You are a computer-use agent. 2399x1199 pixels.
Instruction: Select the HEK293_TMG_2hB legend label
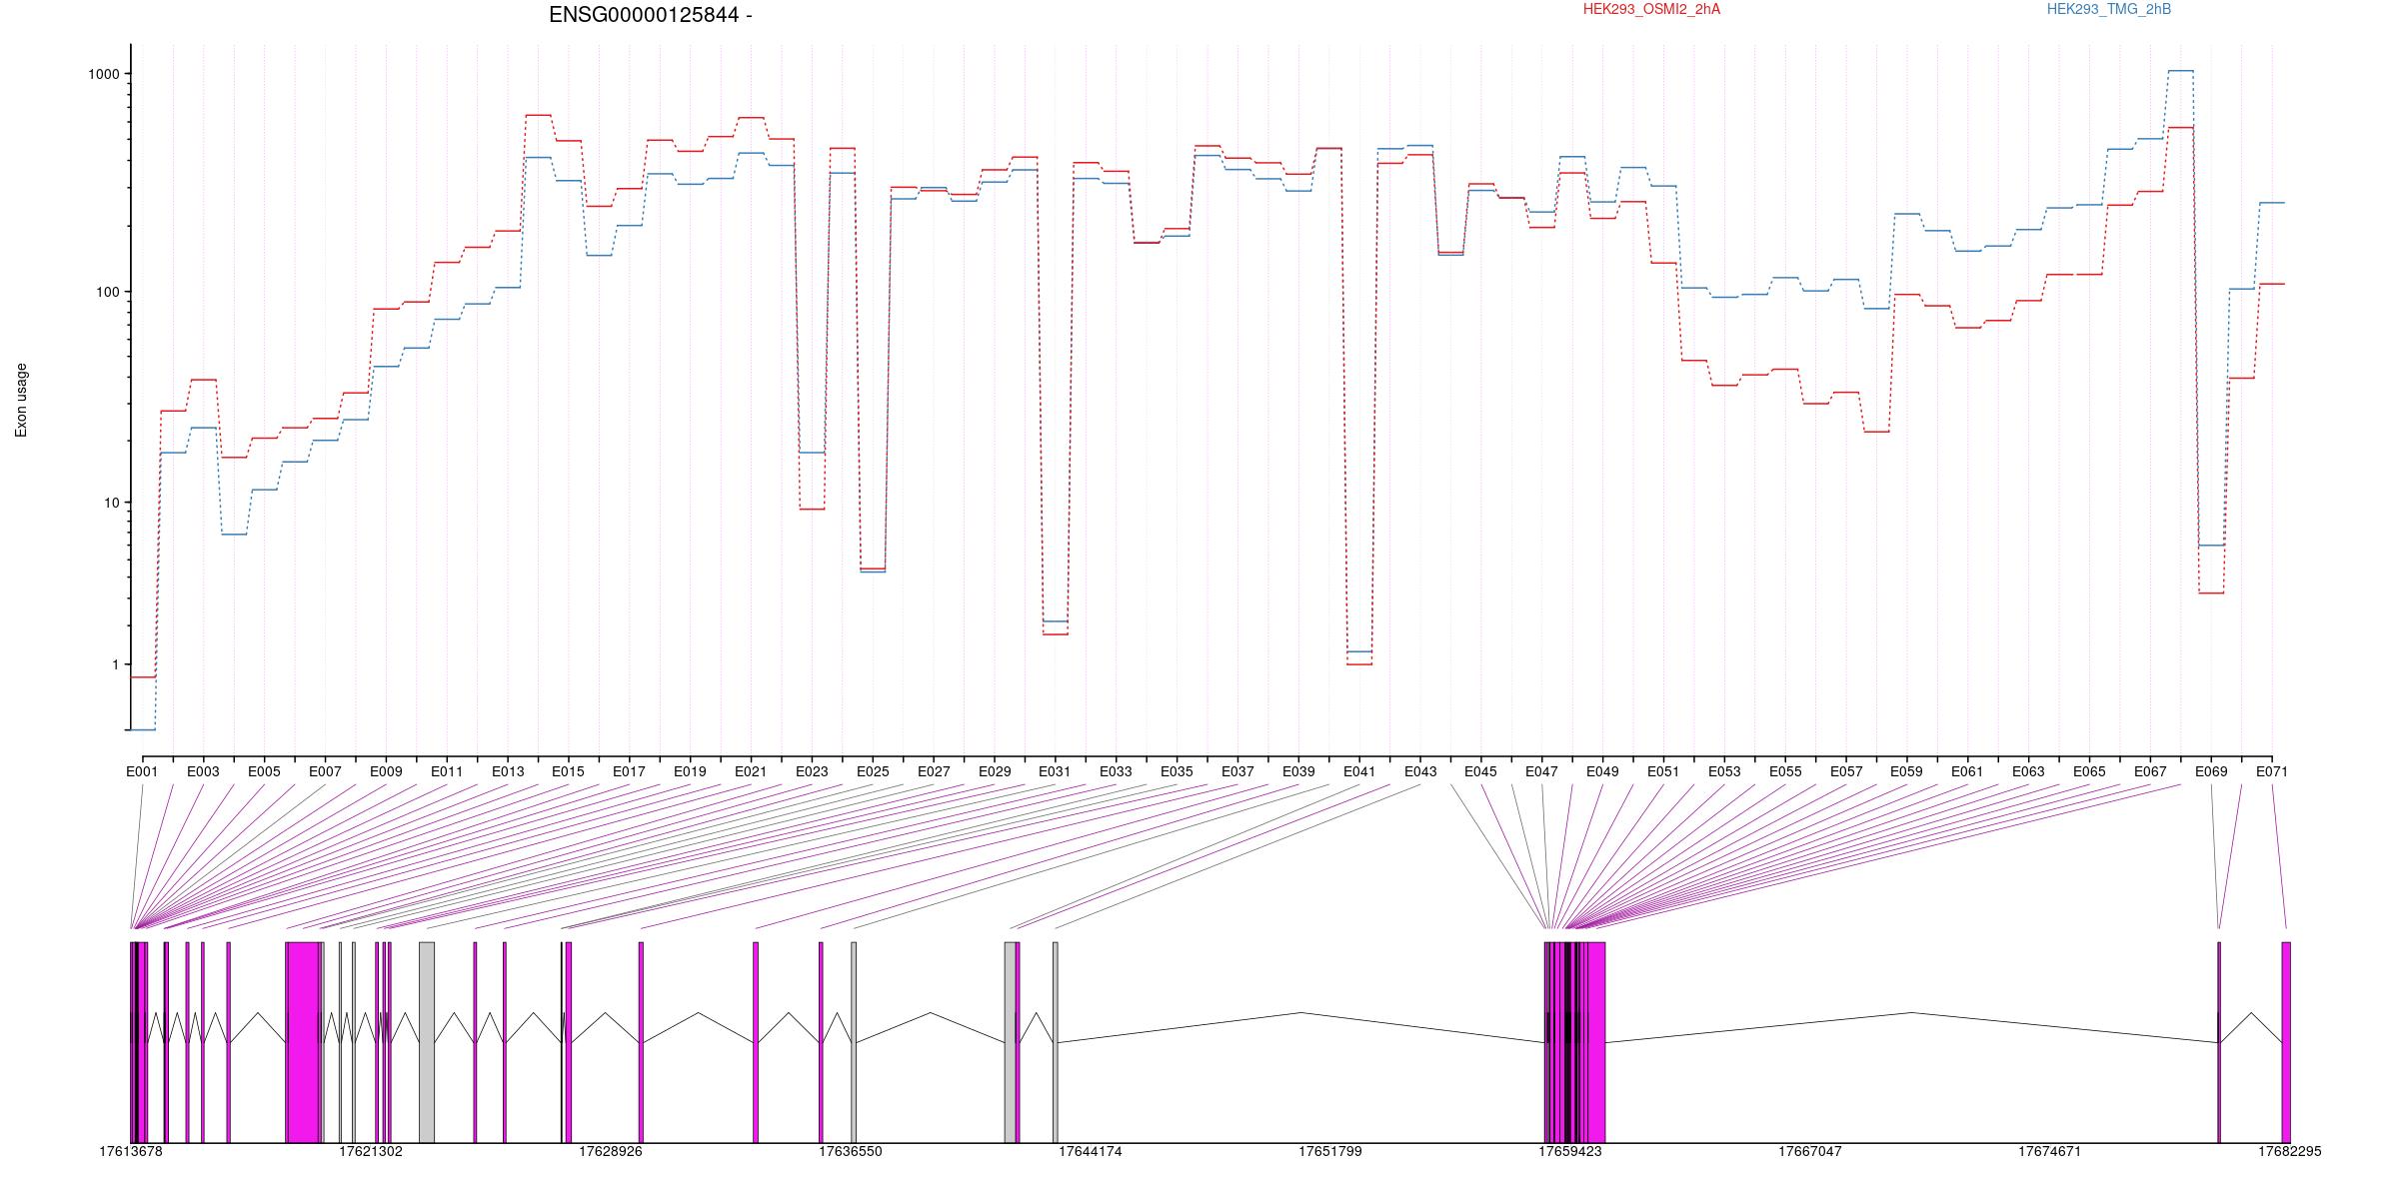[2109, 9]
